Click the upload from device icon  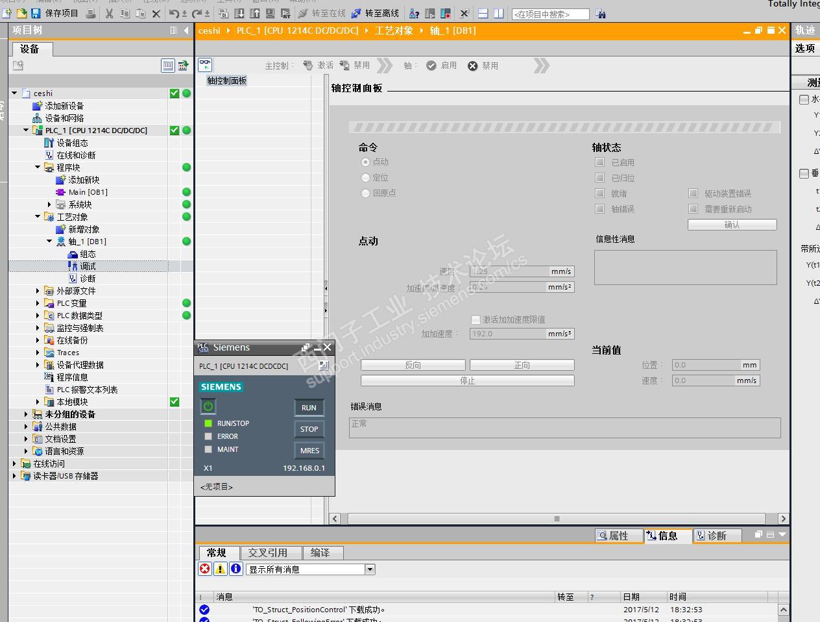pos(255,13)
